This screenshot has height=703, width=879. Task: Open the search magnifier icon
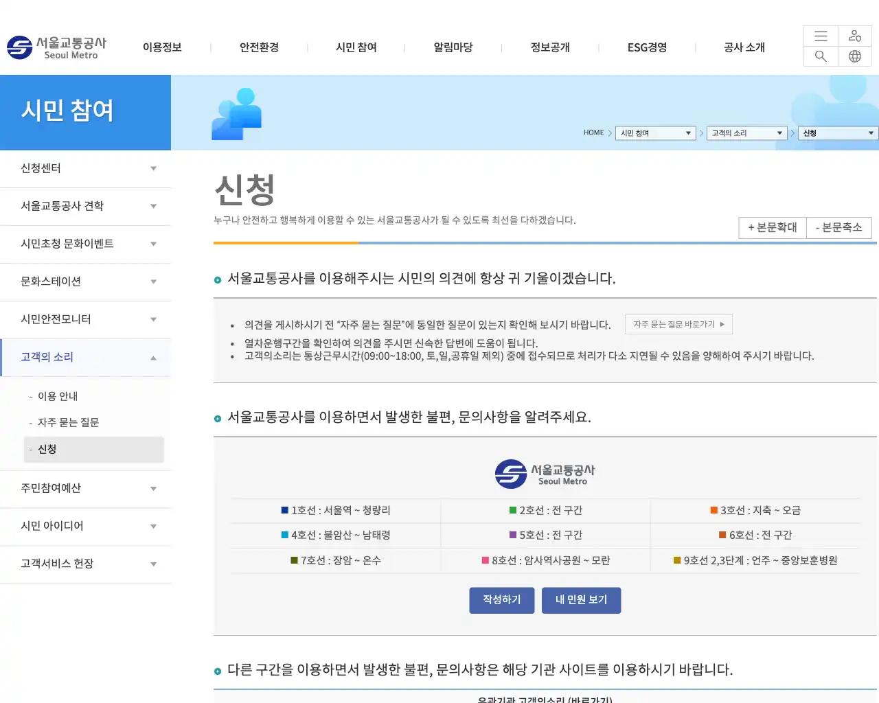tap(821, 56)
